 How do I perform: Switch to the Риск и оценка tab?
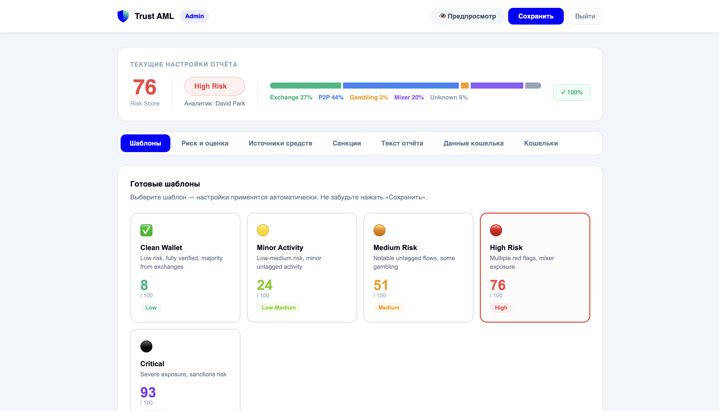pyautogui.click(x=205, y=143)
